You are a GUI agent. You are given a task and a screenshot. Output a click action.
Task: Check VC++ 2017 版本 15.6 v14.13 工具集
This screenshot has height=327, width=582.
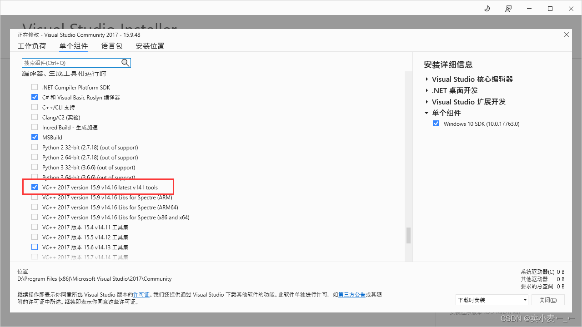coord(35,247)
